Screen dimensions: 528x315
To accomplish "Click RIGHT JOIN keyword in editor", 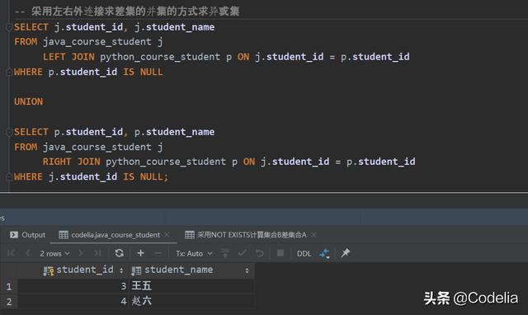I will pos(72,162).
